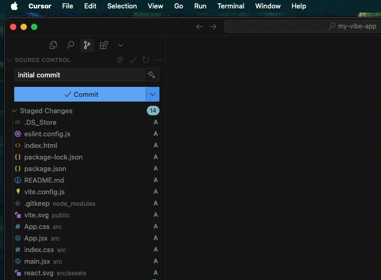
Task: Click the HTML icon beside index.html
Action: [x=18, y=145]
